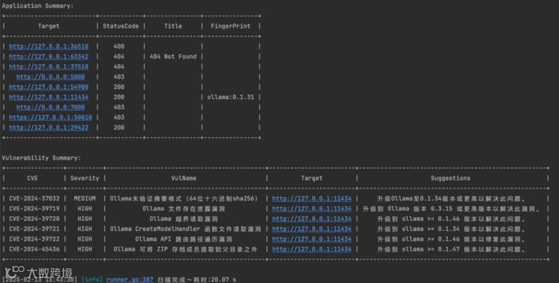Click the 'Target' header in Application Summary table
The height and width of the screenshot is (283, 559).
(49, 26)
